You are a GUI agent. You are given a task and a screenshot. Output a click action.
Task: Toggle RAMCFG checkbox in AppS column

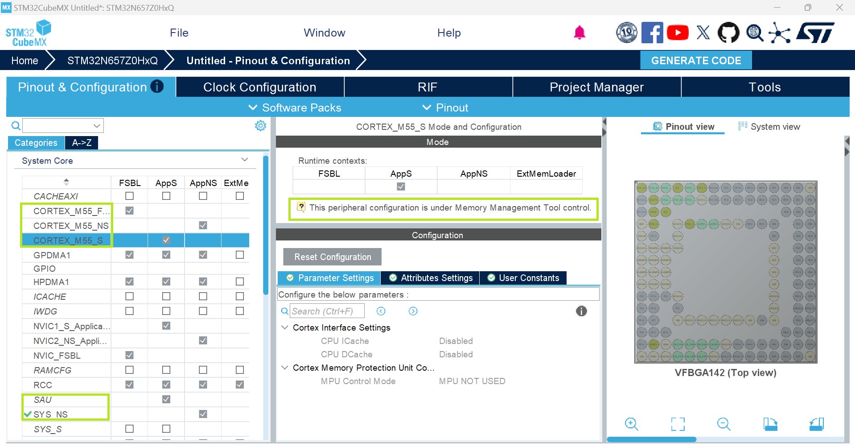166,370
